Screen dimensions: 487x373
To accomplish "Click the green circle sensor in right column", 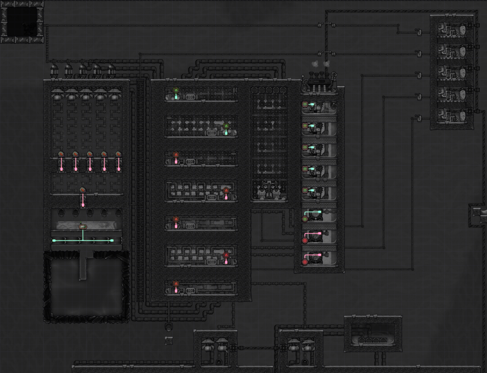I will tap(305, 219).
